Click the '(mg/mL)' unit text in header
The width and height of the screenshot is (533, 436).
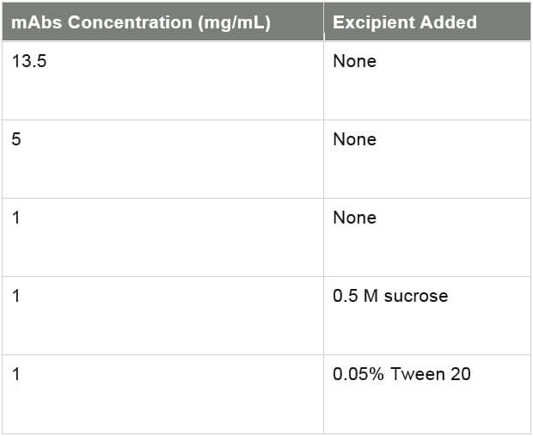(x=234, y=23)
